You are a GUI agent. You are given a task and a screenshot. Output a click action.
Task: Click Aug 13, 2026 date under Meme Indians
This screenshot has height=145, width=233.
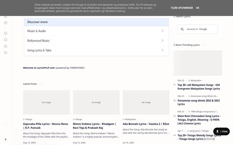pyautogui.click(x=79, y=143)
